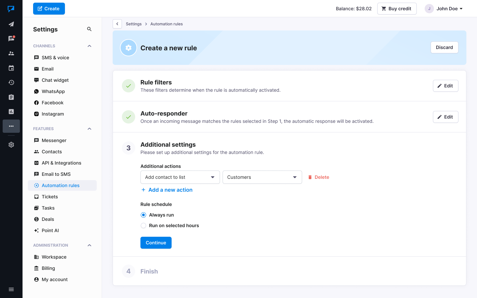Open the chat messages icon with notification dot
Screen dimensions: 477x298
point(11,39)
